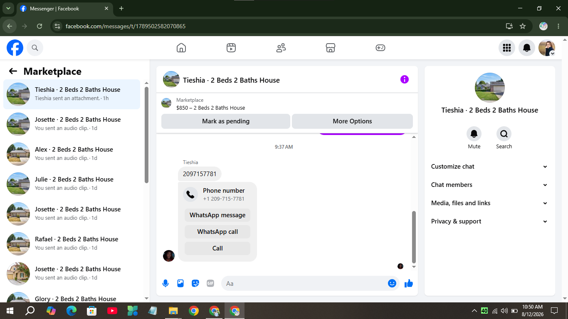Click the 2097157781 message bubble
The width and height of the screenshot is (568, 319).
[x=200, y=174]
